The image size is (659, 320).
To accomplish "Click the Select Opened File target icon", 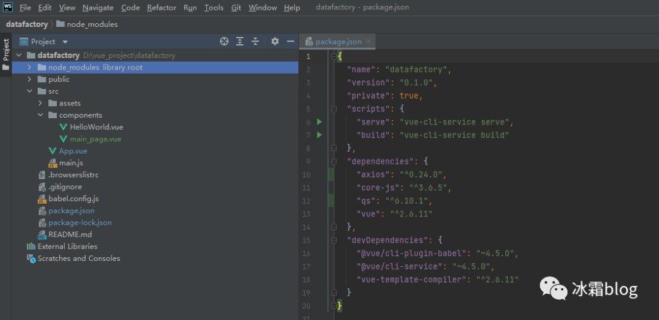I will point(224,41).
